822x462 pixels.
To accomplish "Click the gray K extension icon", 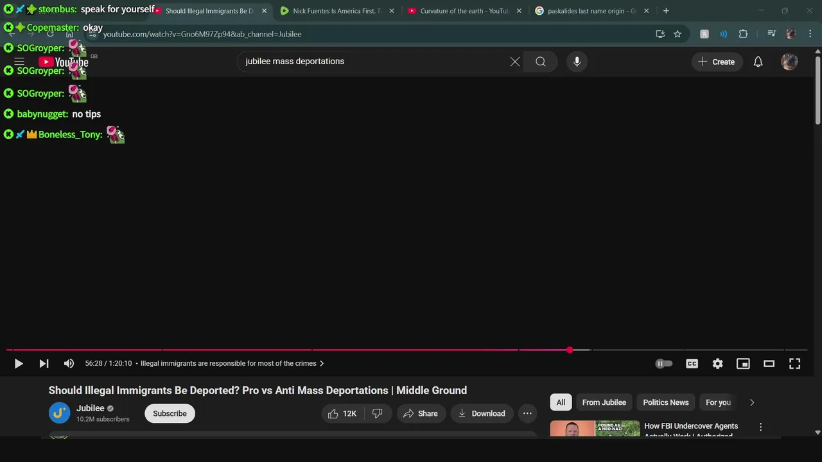I will [x=704, y=34].
